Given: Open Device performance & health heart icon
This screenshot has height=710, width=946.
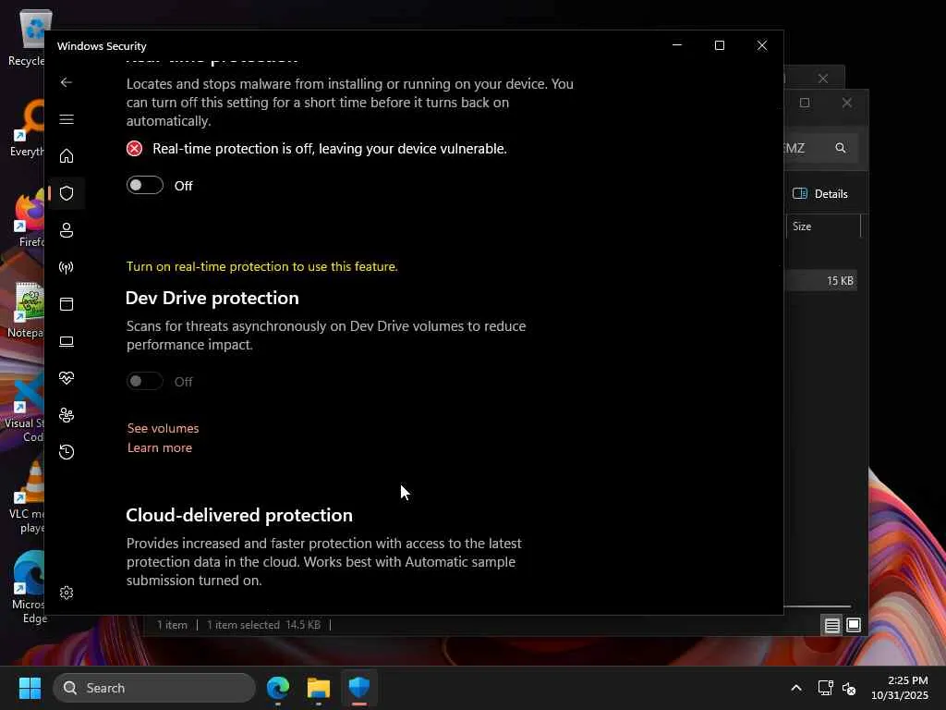Looking at the screenshot, I should 67,378.
